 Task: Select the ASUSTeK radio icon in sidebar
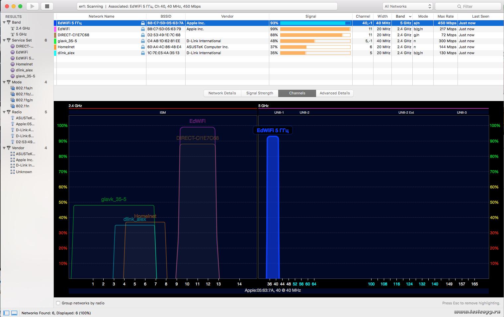click(x=13, y=118)
